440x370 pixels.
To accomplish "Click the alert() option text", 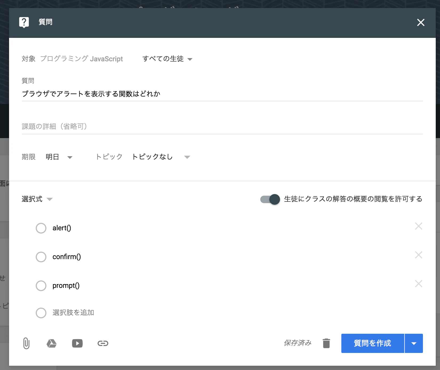I will pos(62,228).
